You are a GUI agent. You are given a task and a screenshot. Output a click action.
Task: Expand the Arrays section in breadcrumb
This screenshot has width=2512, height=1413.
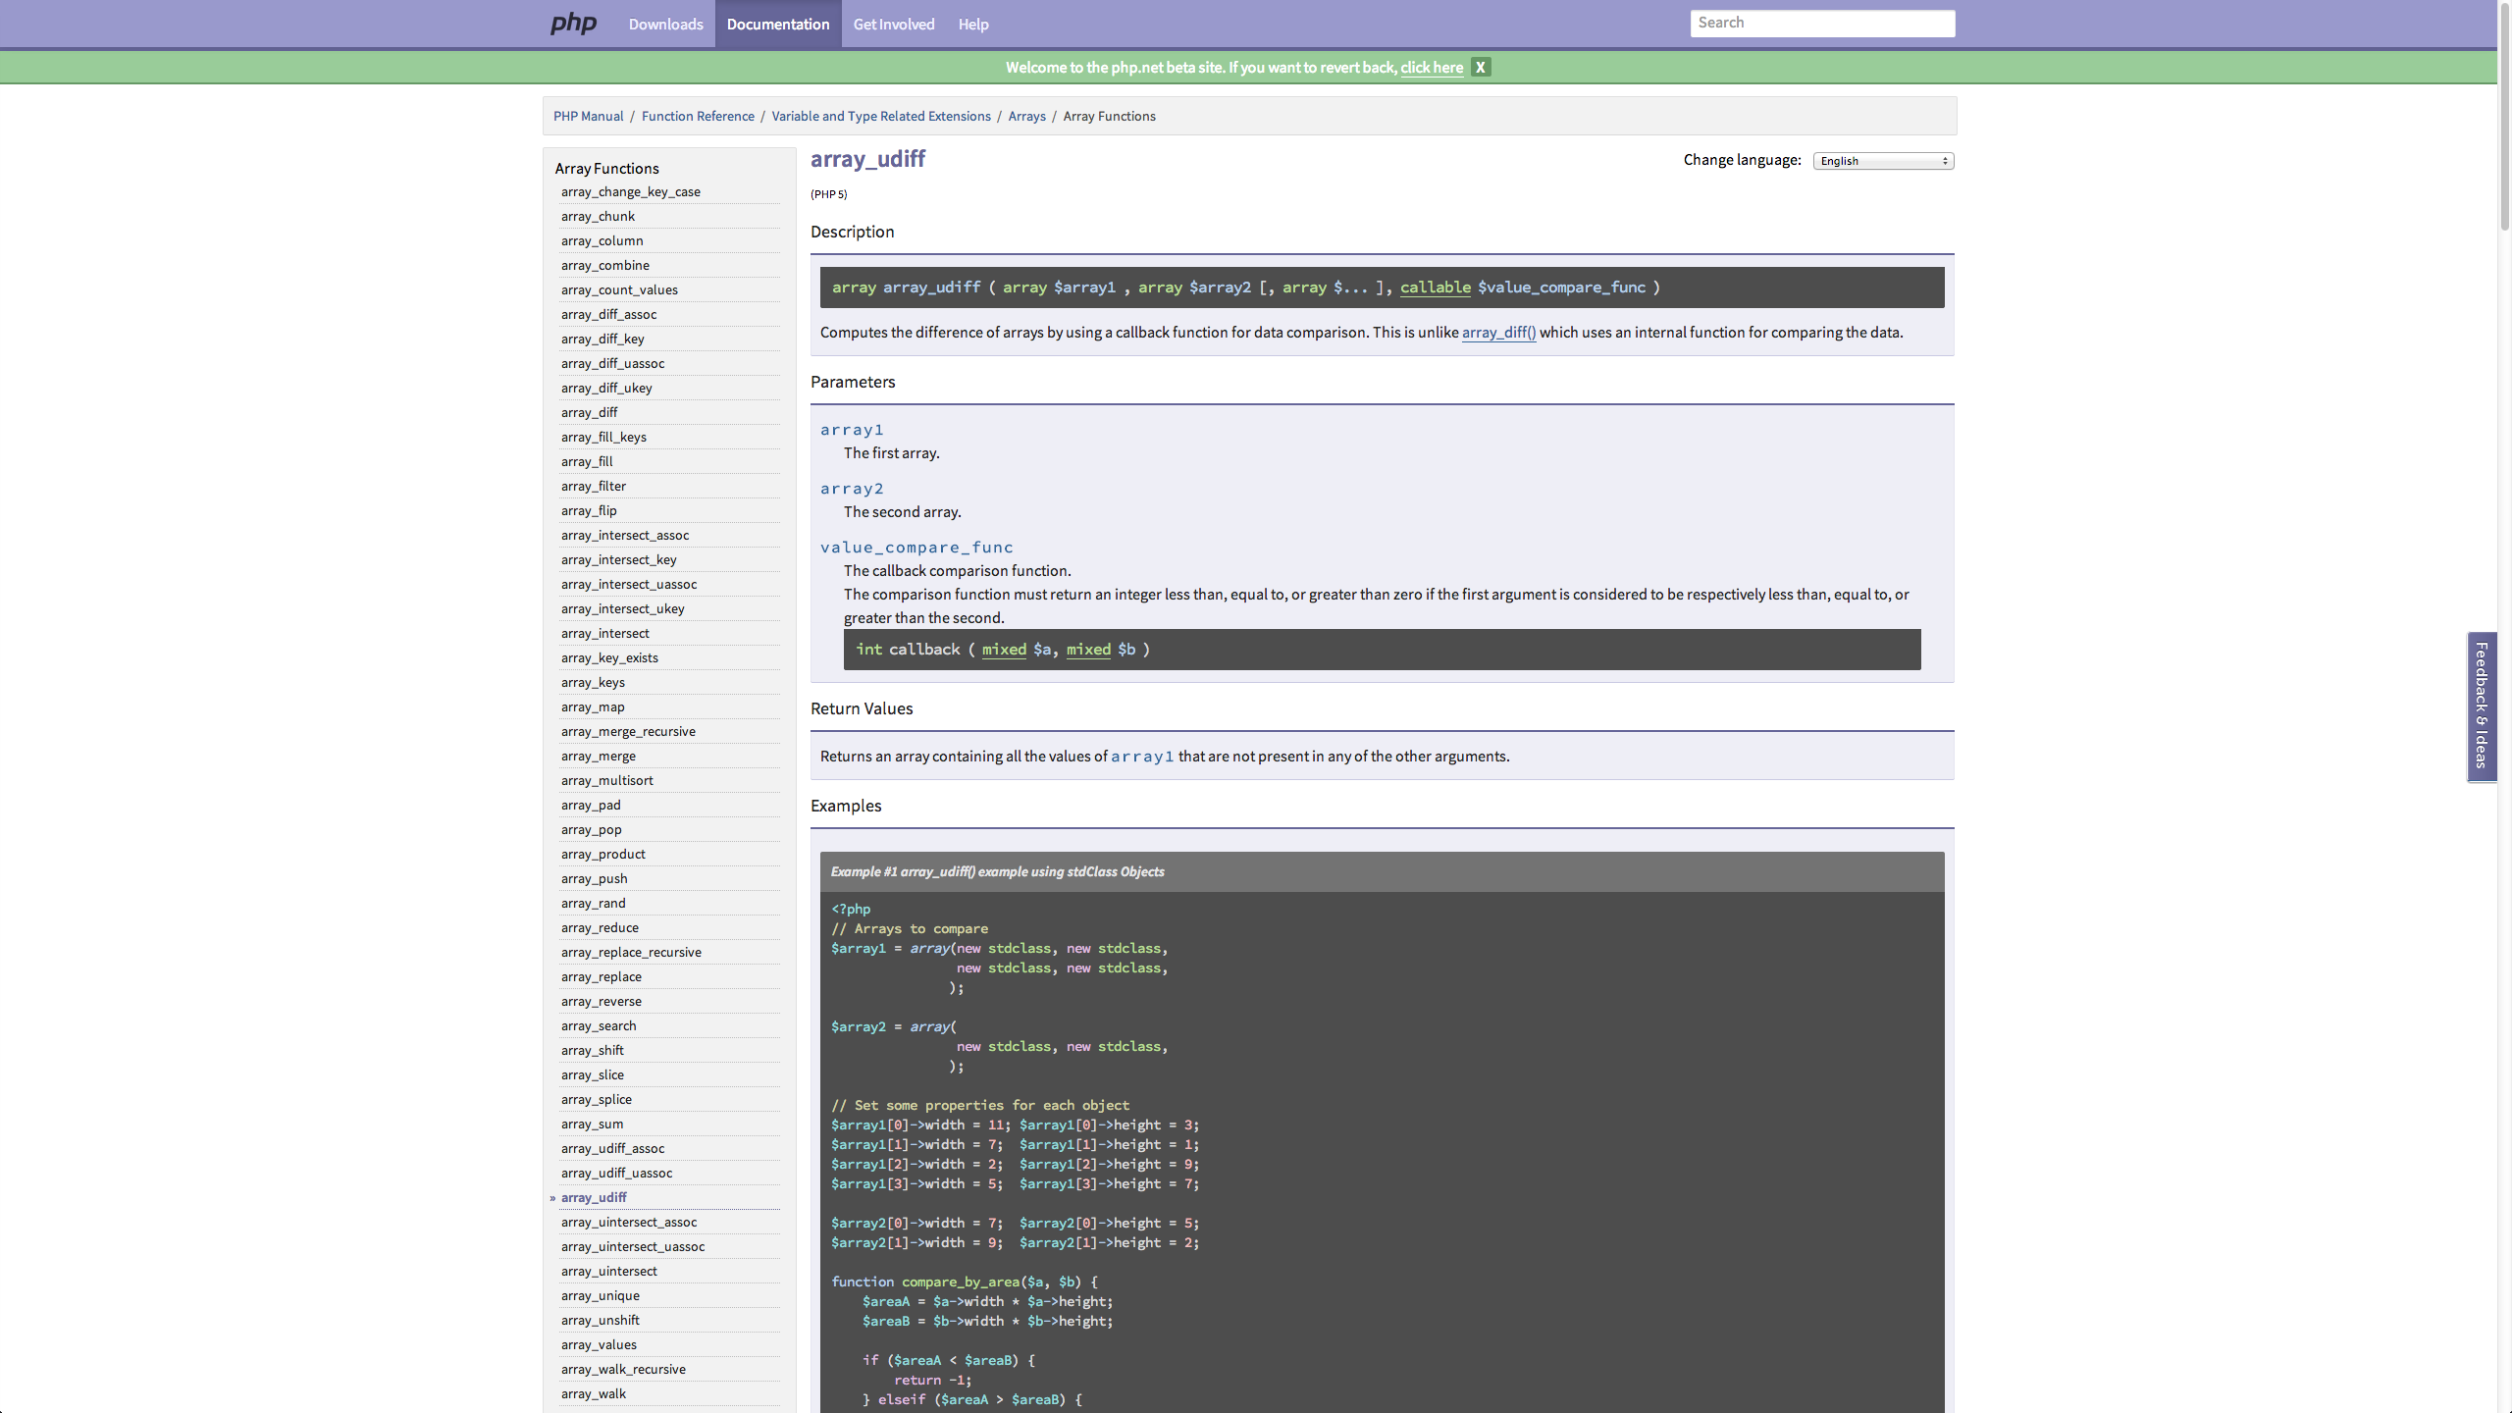pyautogui.click(x=1026, y=116)
